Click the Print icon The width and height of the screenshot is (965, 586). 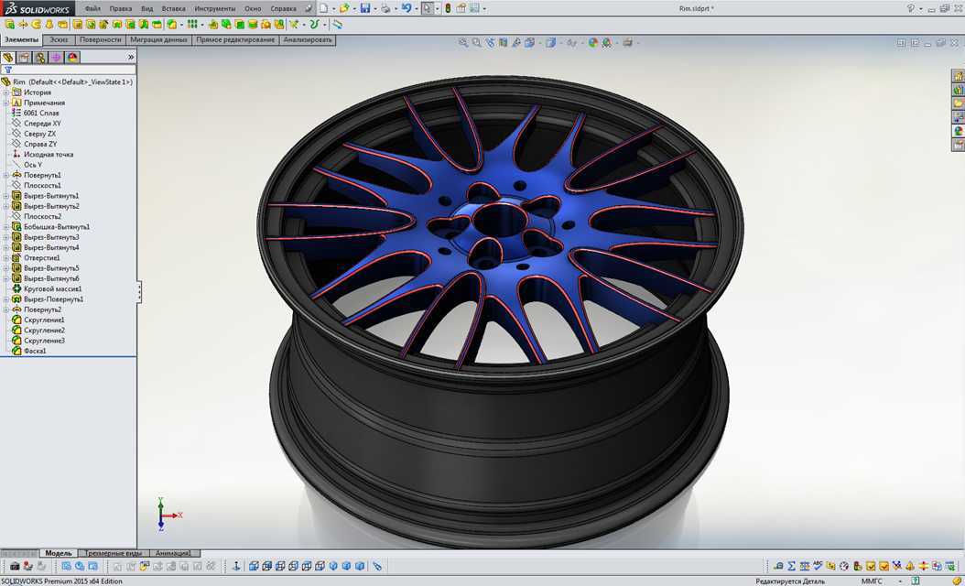(x=385, y=8)
